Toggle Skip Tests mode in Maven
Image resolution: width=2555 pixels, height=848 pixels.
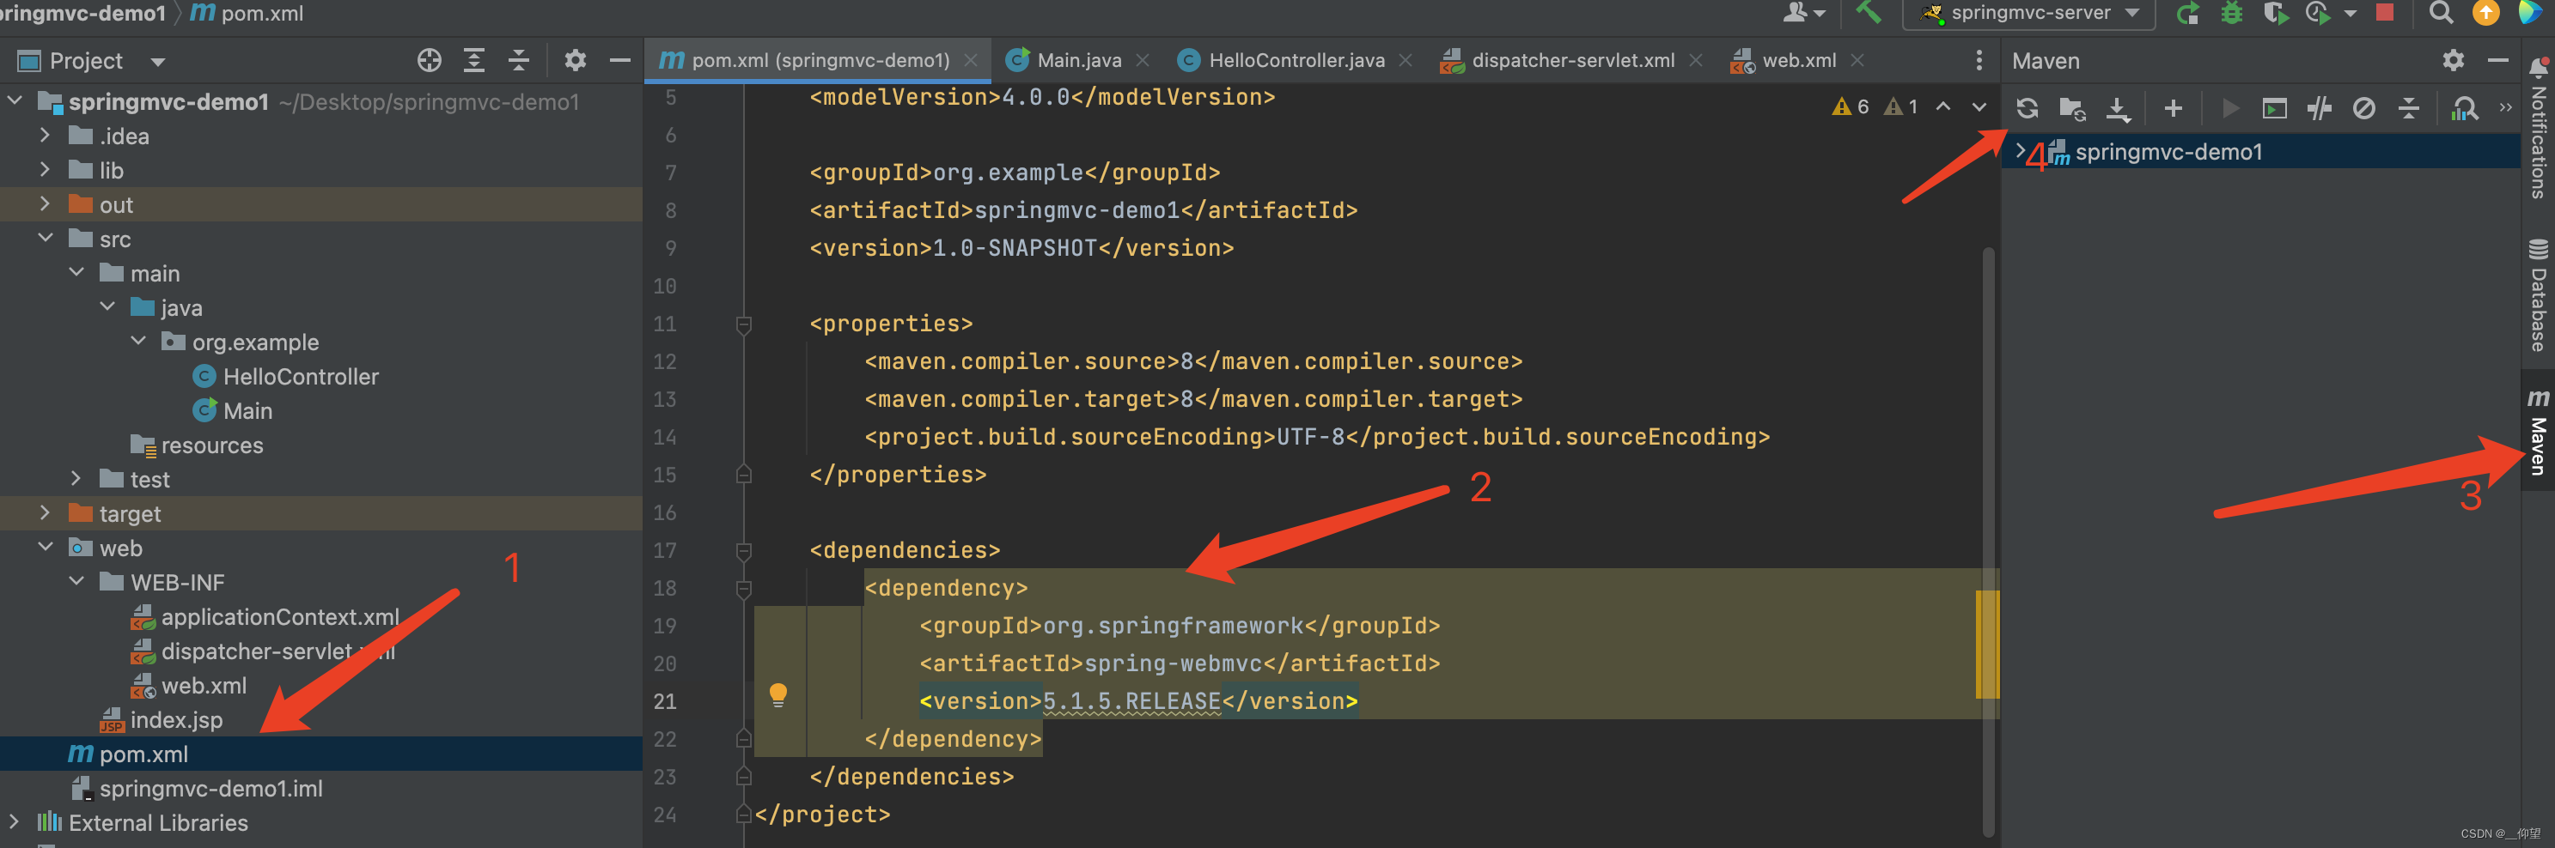pyautogui.click(x=2363, y=108)
